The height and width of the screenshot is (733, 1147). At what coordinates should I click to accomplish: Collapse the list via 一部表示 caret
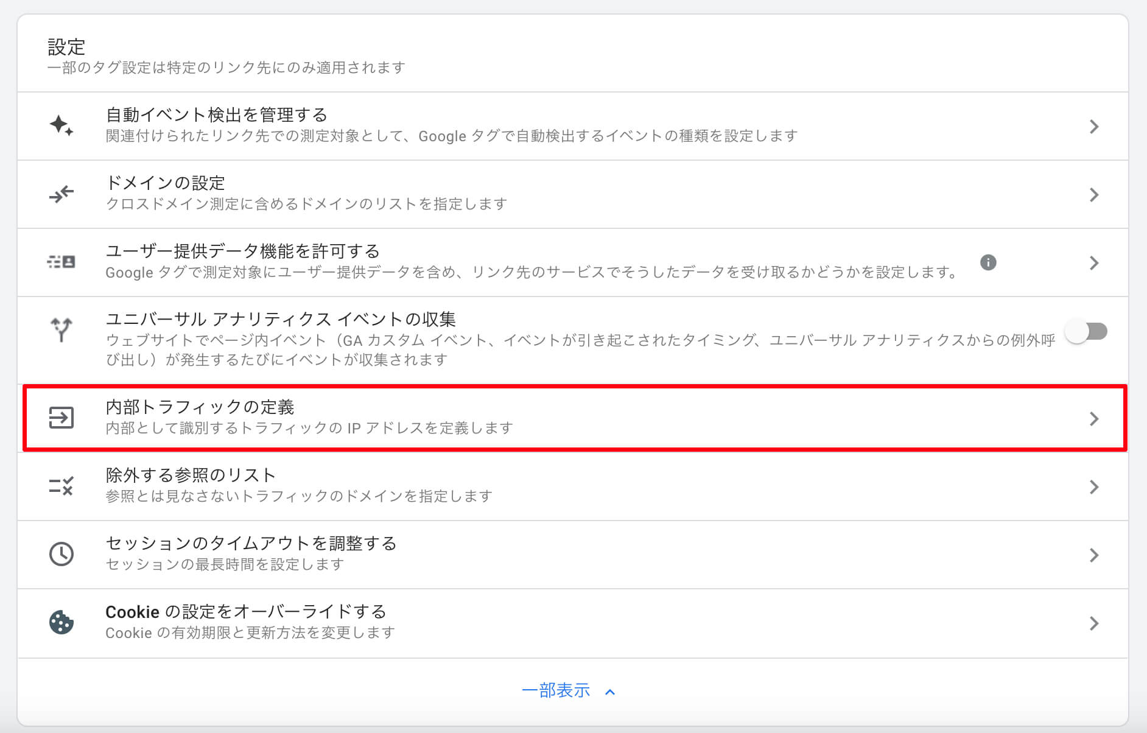click(x=610, y=692)
